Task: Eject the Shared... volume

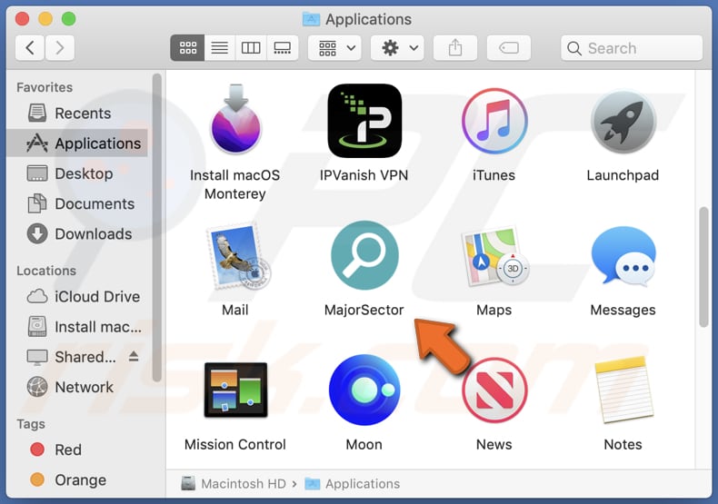Action: click(x=134, y=356)
